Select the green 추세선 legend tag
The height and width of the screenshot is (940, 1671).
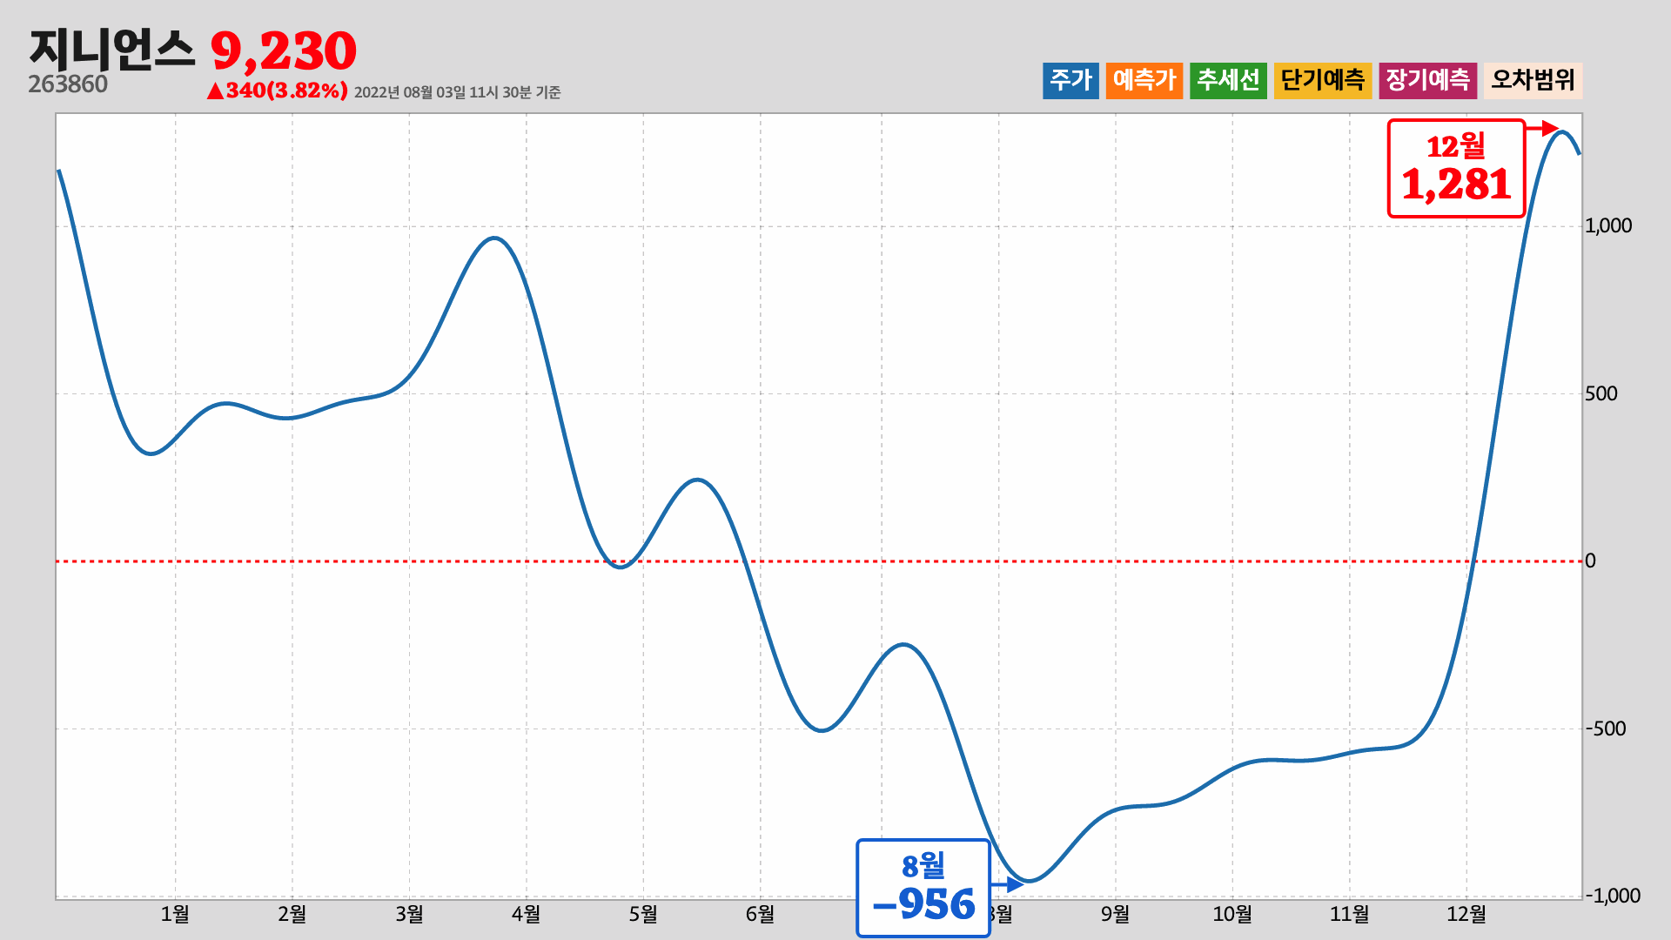tap(1227, 80)
